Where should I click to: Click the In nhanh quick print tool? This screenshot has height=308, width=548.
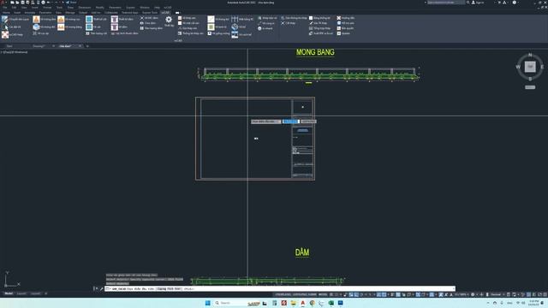[x=265, y=28]
